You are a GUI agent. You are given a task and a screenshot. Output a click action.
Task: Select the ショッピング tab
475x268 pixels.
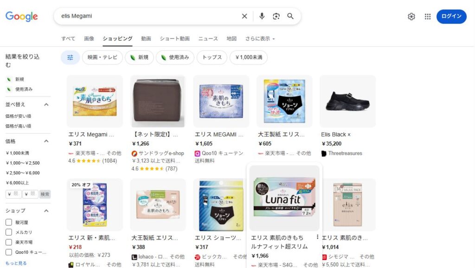[117, 38]
